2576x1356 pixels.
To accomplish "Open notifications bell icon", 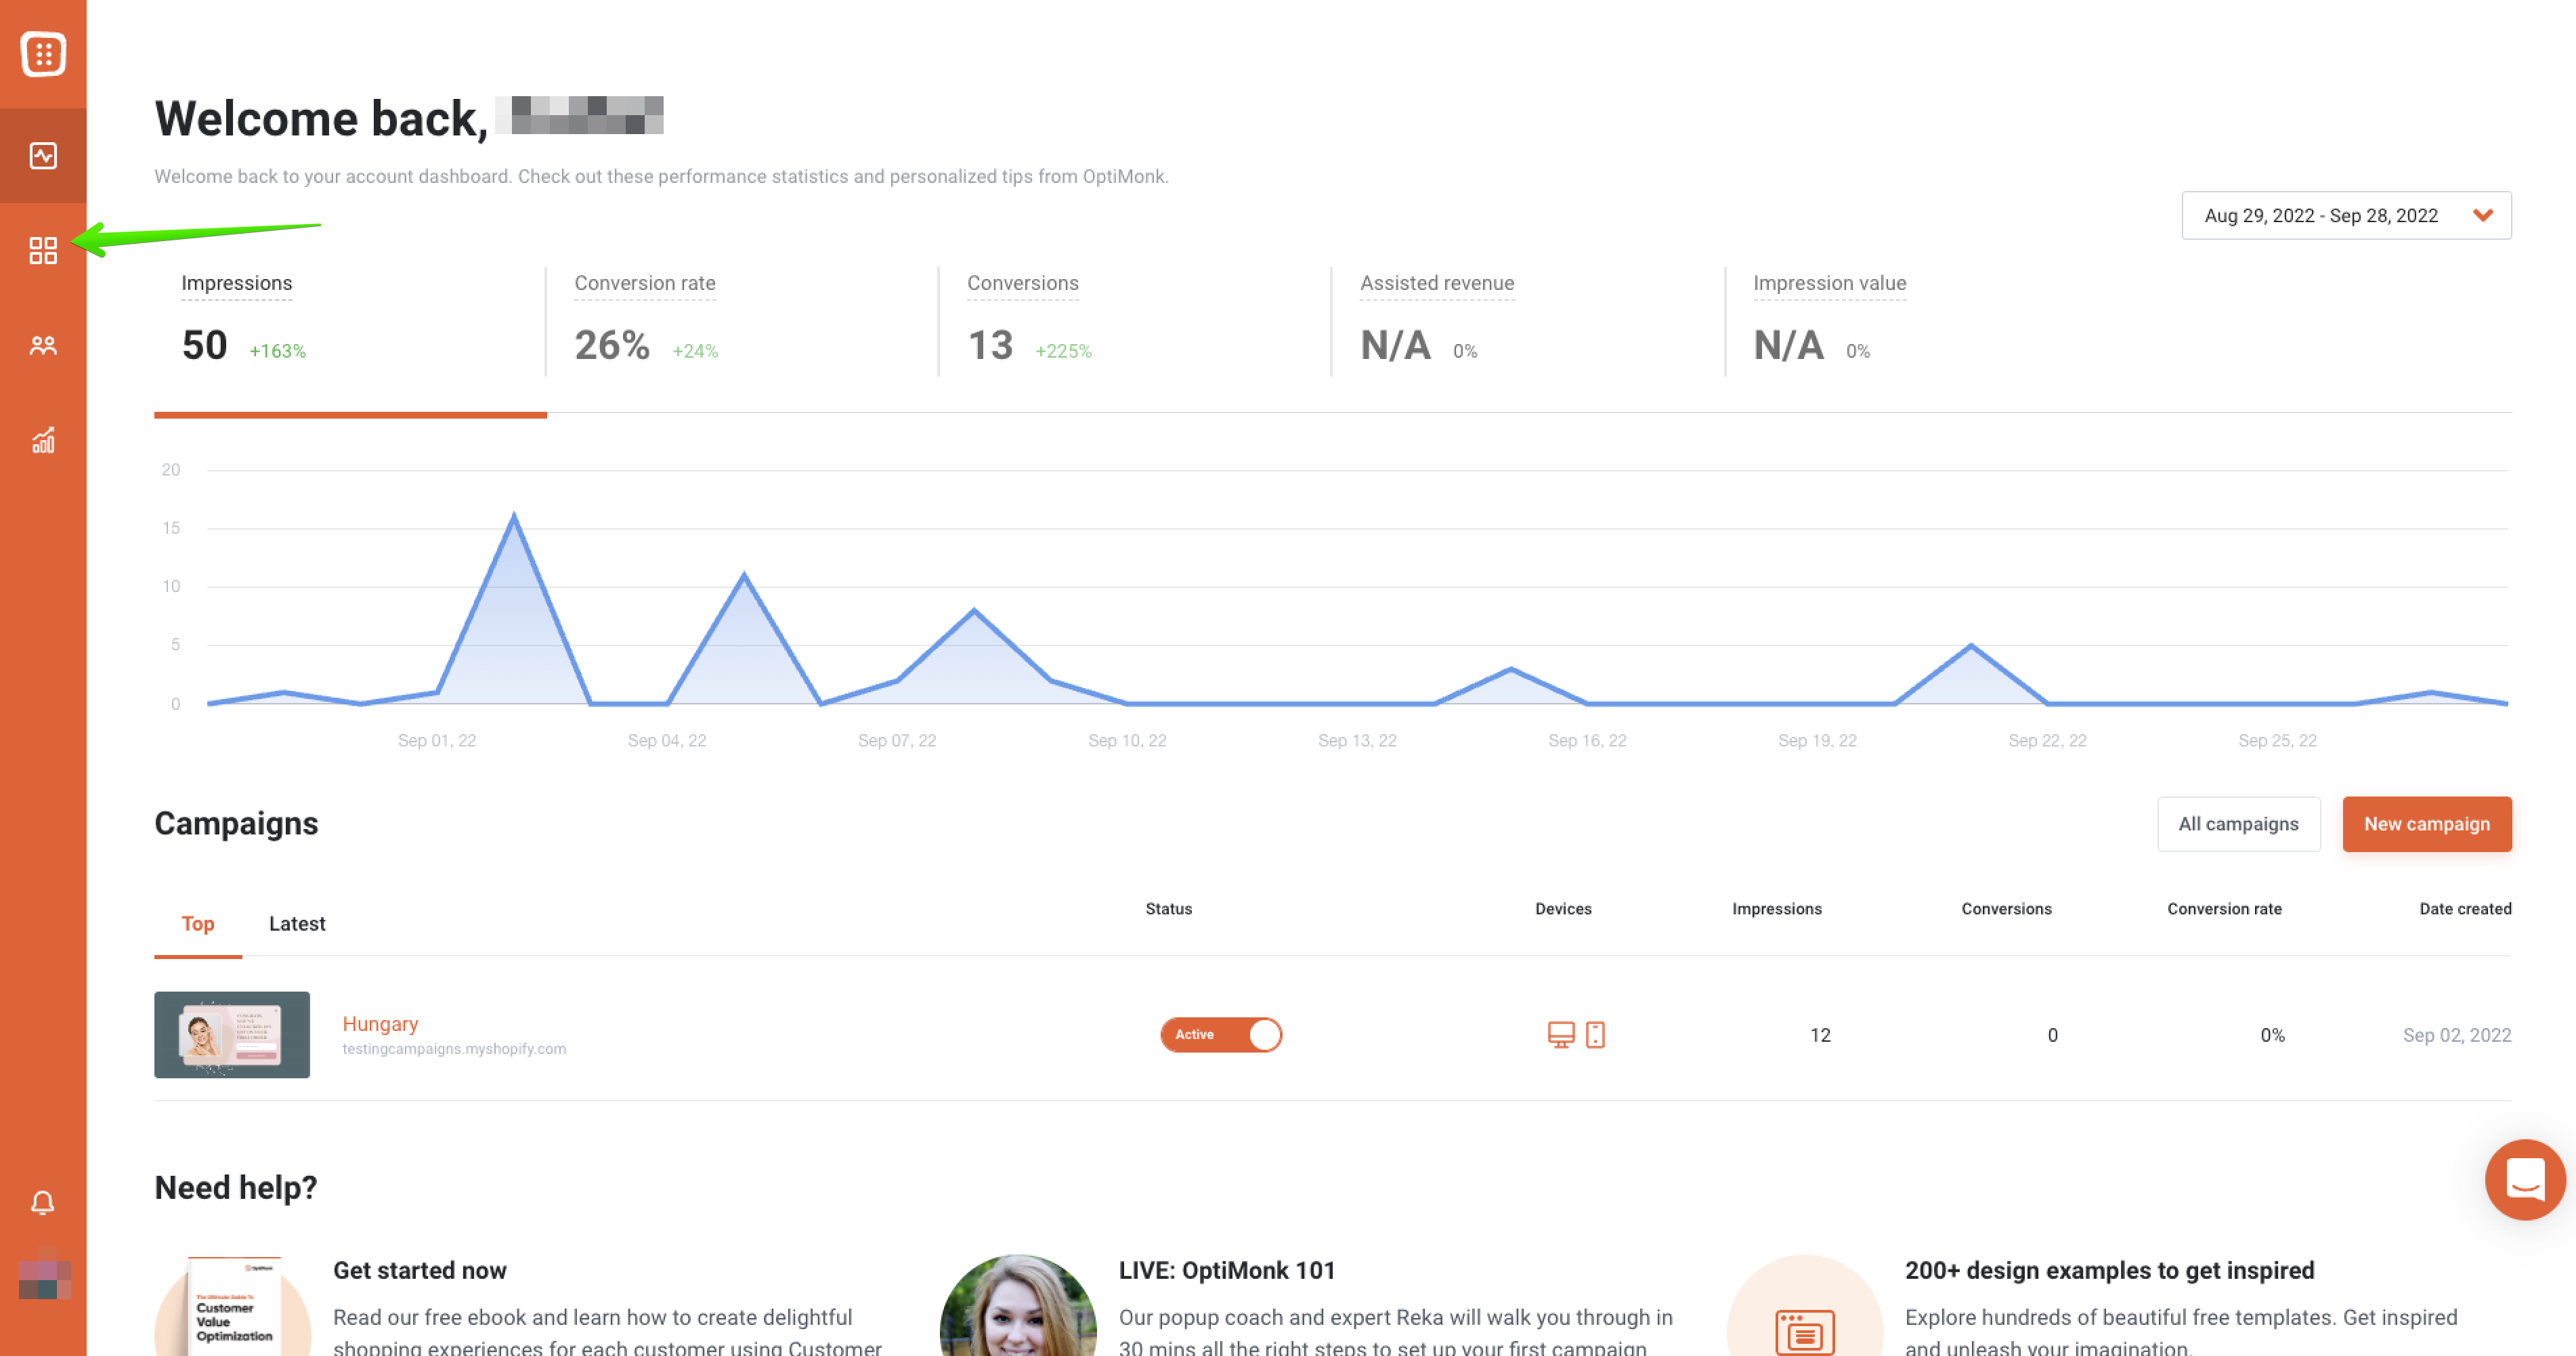I will coord(43,1202).
